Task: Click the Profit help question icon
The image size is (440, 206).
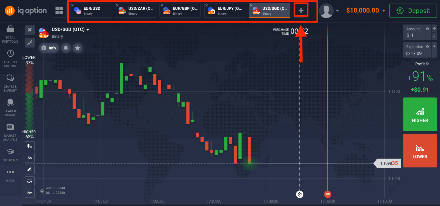Action: (427, 64)
